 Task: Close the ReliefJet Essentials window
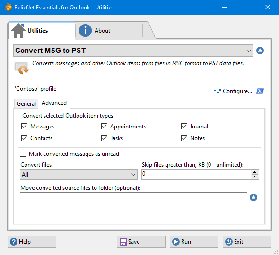[268, 7]
